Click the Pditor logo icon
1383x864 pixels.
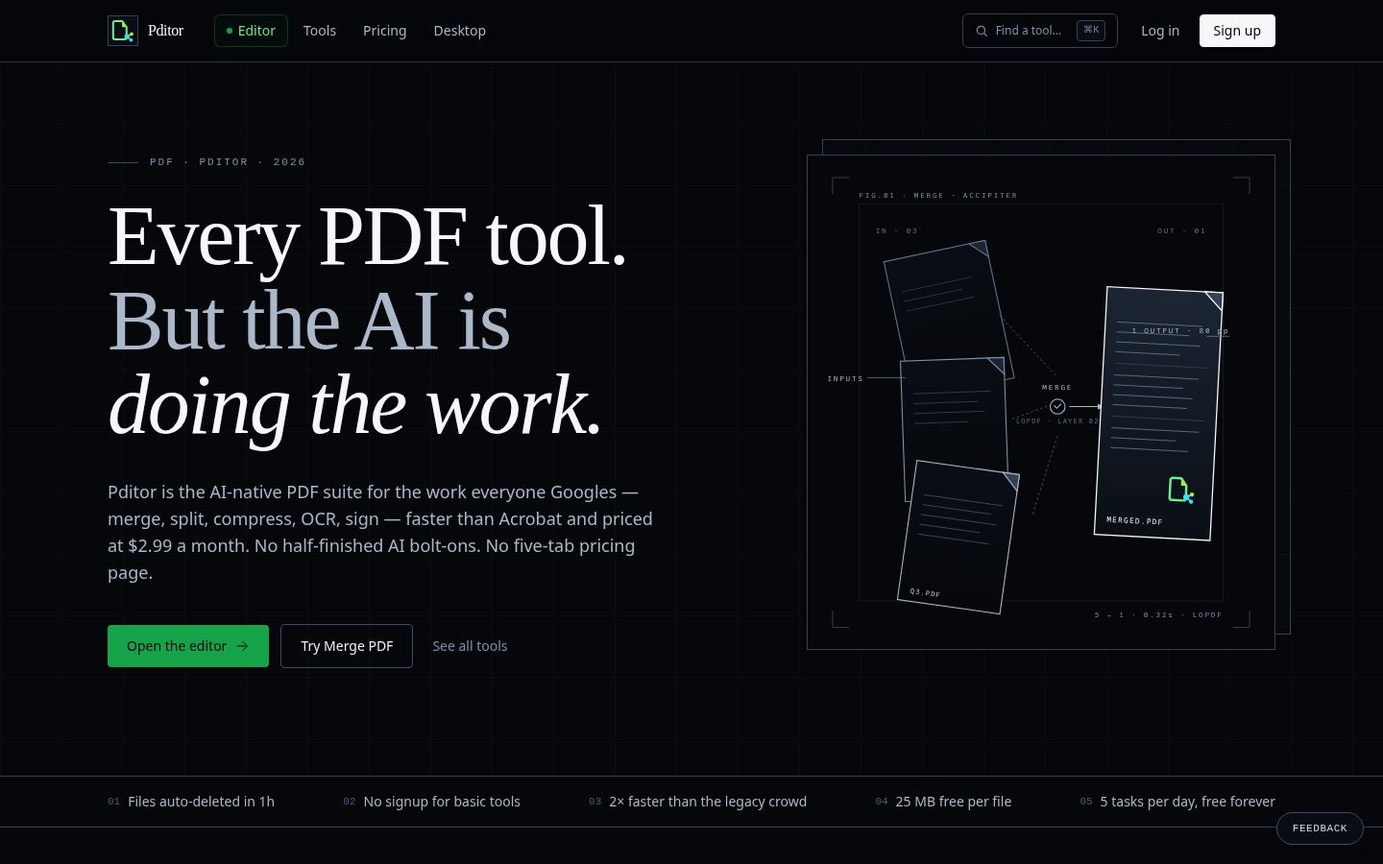click(123, 31)
